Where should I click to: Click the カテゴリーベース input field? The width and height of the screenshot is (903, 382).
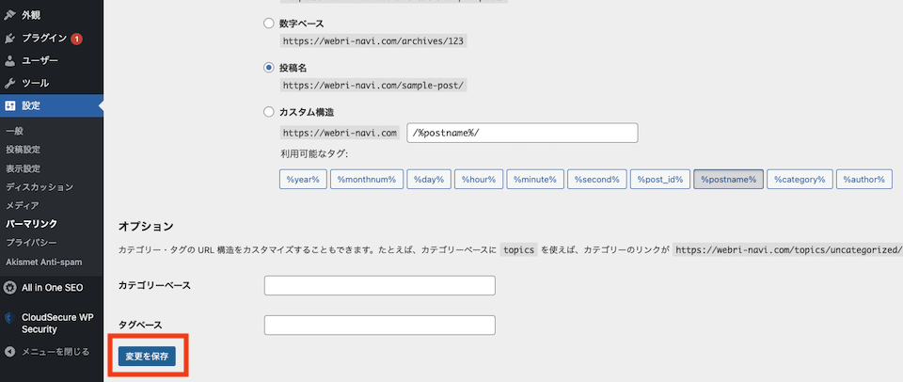pos(380,286)
